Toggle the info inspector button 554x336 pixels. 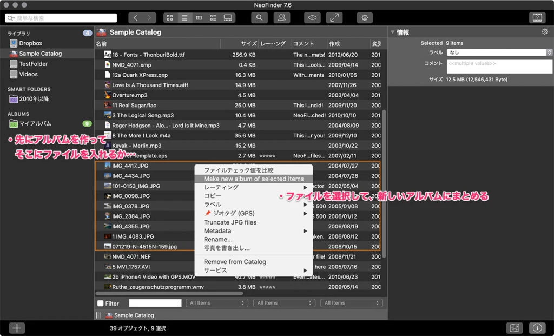[x=537, y=328]
